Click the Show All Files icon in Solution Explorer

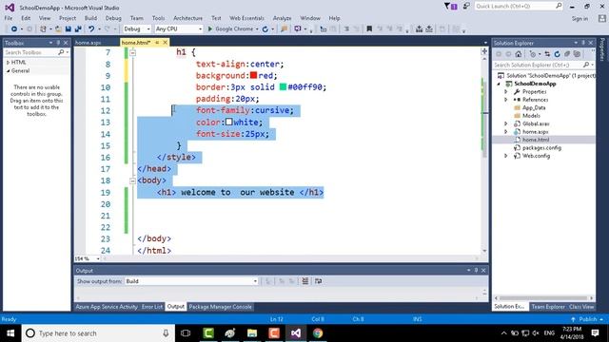pos(577,54)
